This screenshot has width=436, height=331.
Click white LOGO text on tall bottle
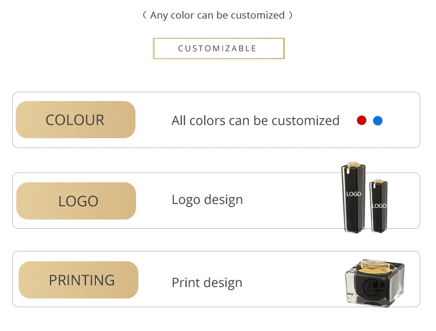pyautogui.click(x=353, y=194)
